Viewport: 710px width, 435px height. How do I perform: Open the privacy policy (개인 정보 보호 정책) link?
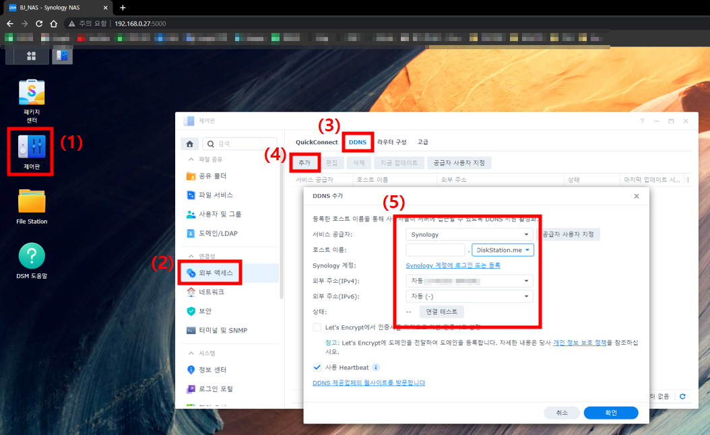(x=579, y=343)
